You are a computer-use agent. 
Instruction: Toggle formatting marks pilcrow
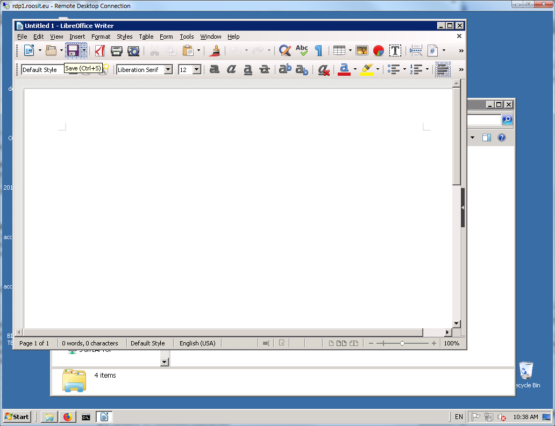(318, 50)
